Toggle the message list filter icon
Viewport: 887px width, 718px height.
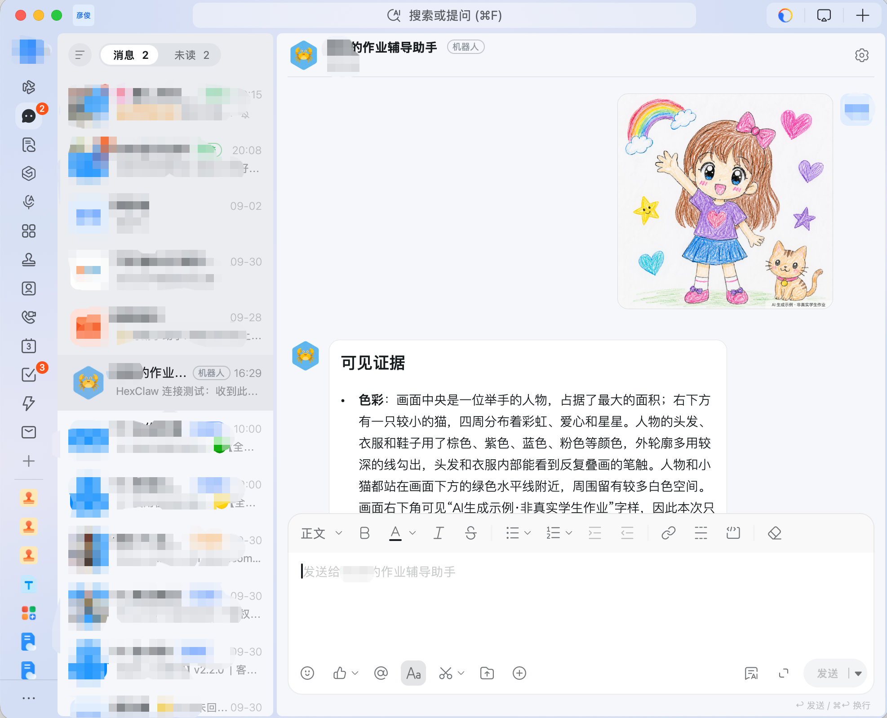pyautogui.click(x=80, y=55)
